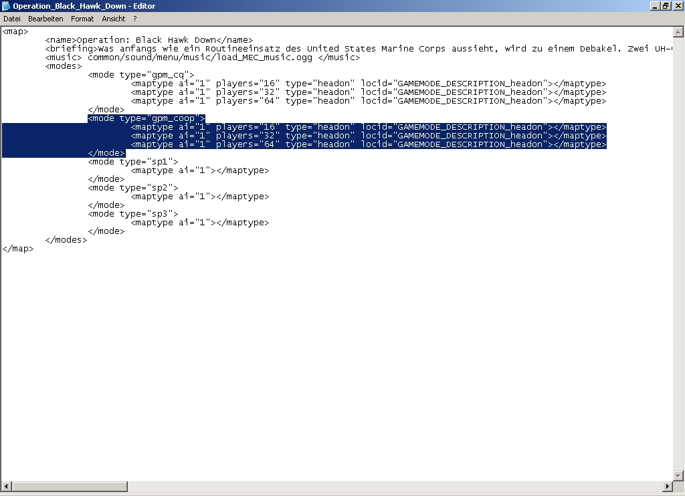The image size is (685, 496).
Task: Place cursor at the closing </map> tag
Action: click(17, 249)
